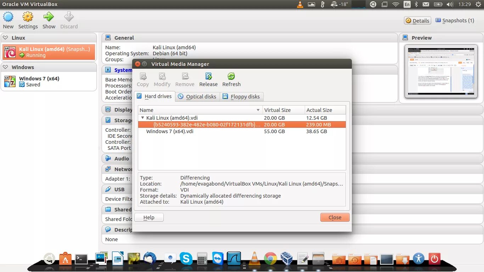Click the Help button in the media manager
Screen dimensions: 484x272
(149, 217)
